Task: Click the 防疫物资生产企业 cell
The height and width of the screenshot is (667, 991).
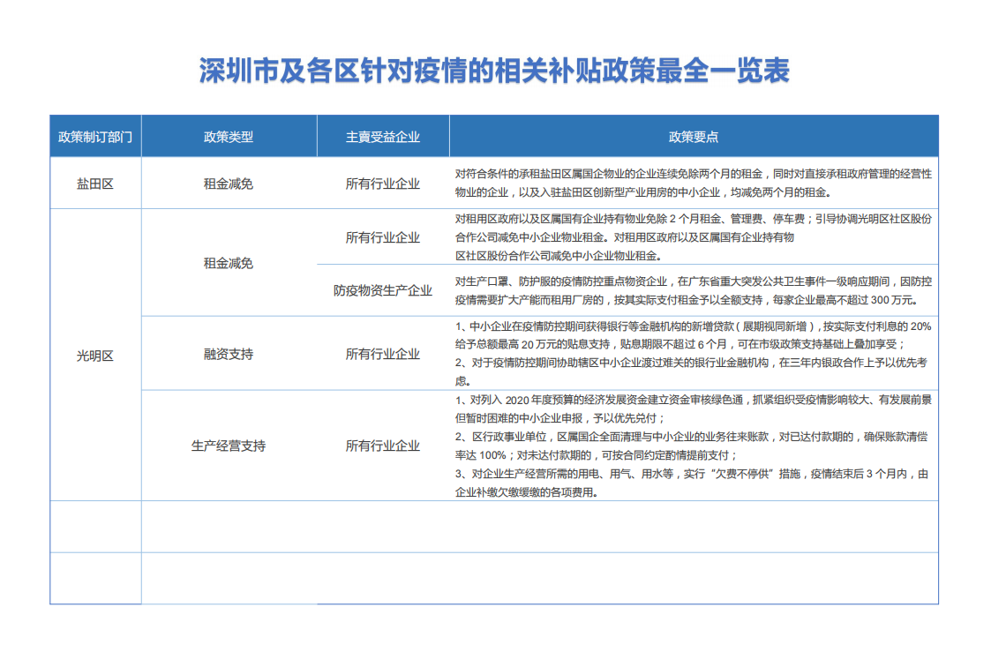Action: [383, 290]
